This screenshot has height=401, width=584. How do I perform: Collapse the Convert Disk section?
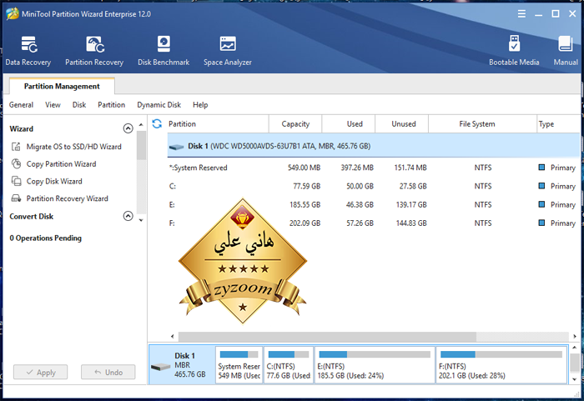click(128, 216)
